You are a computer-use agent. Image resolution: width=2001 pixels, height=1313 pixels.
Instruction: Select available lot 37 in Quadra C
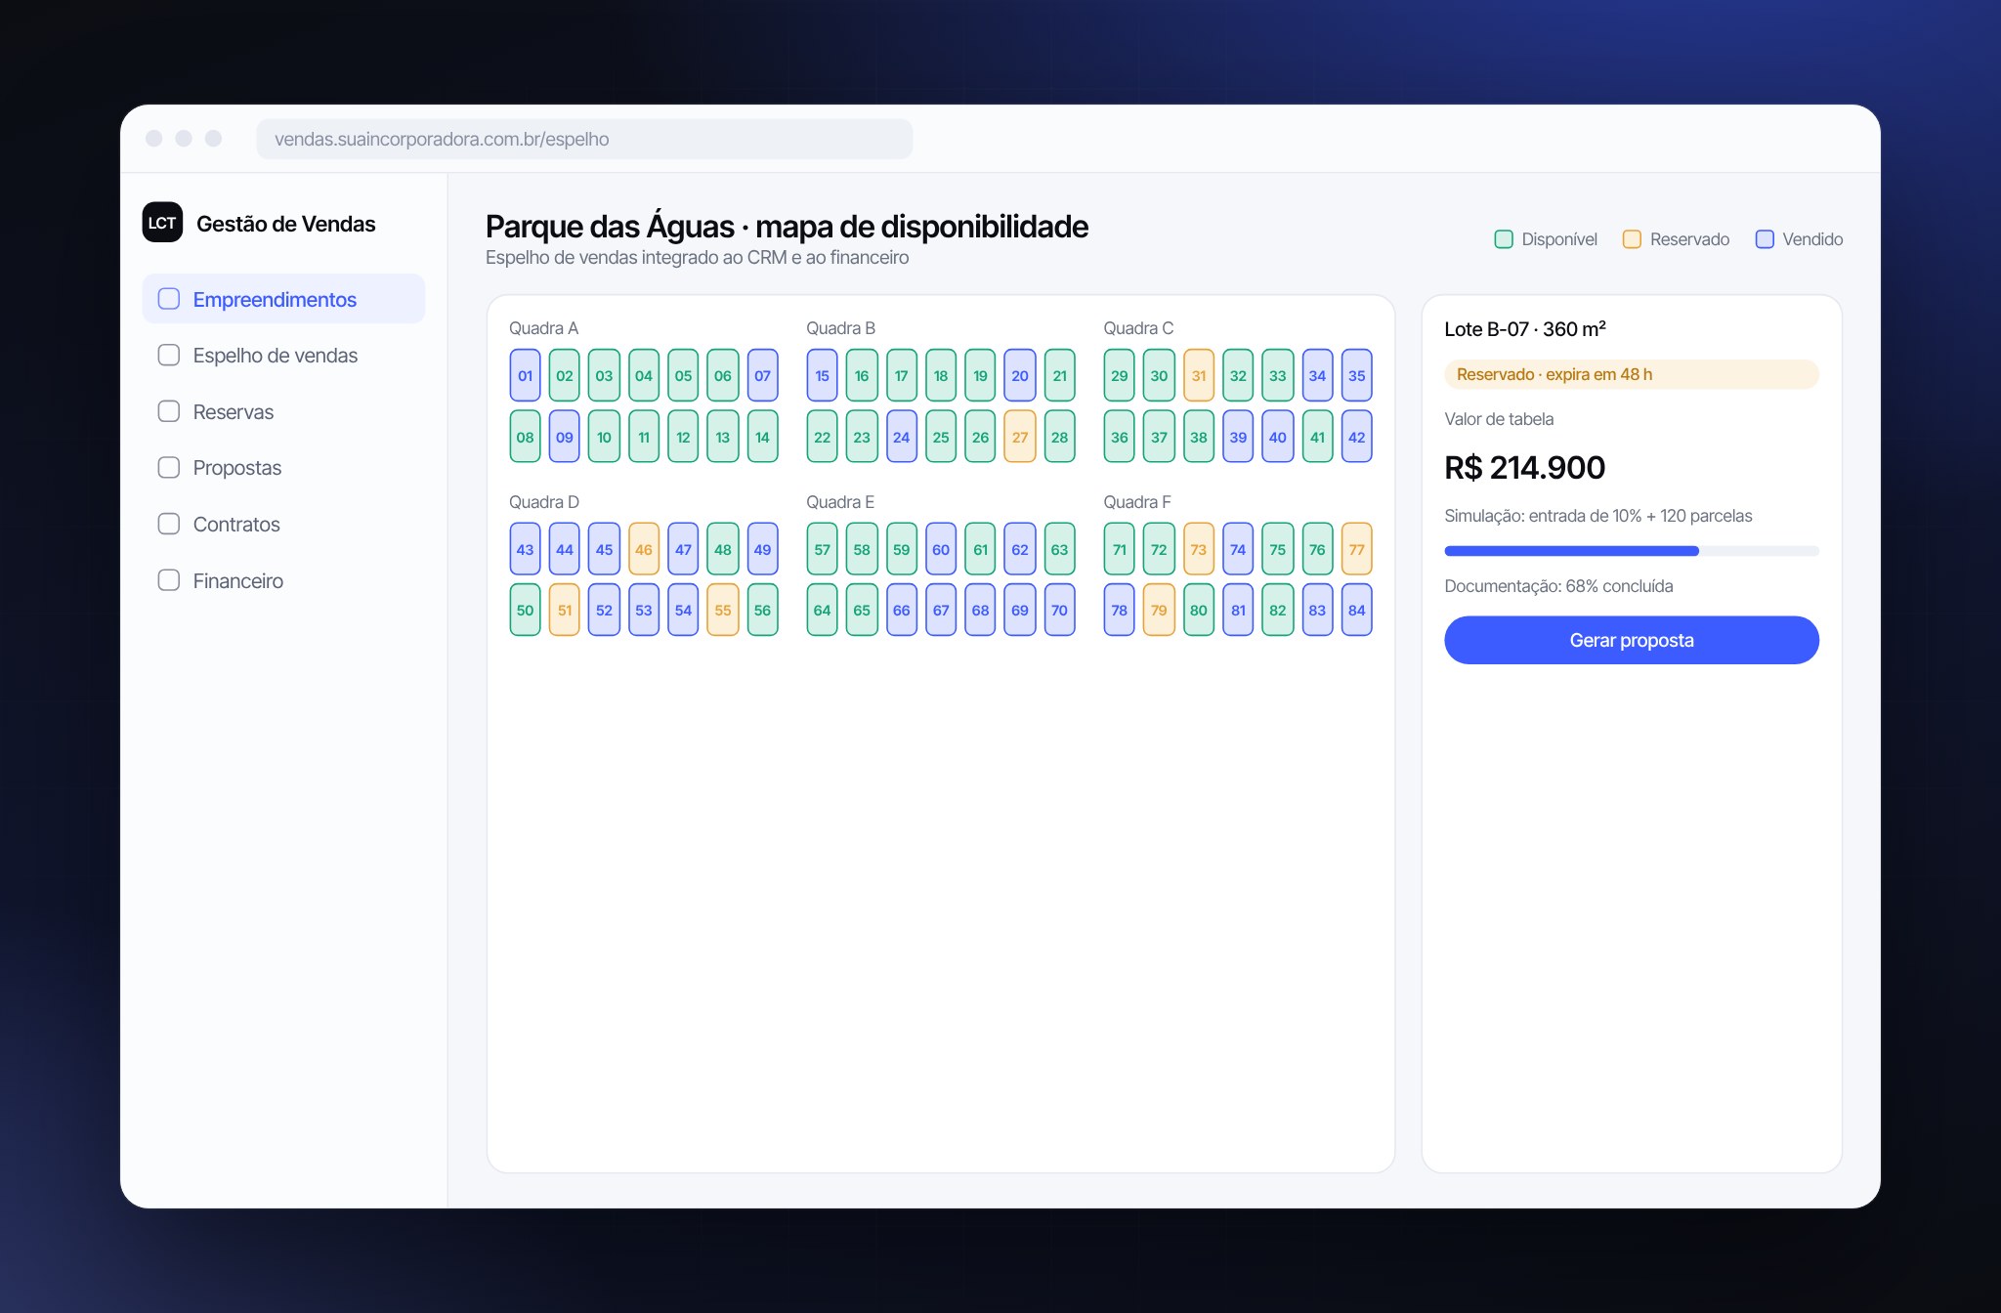pos(1159,437)
